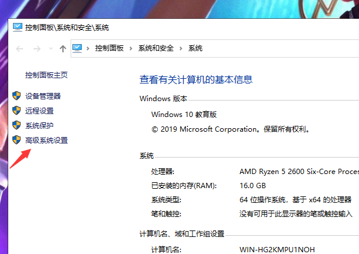Click the 处理器: label
359x254 pixels.
pyautogui.click(x=162, y=172)
